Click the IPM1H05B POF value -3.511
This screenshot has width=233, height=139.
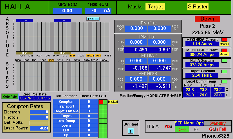click(160, 86)
